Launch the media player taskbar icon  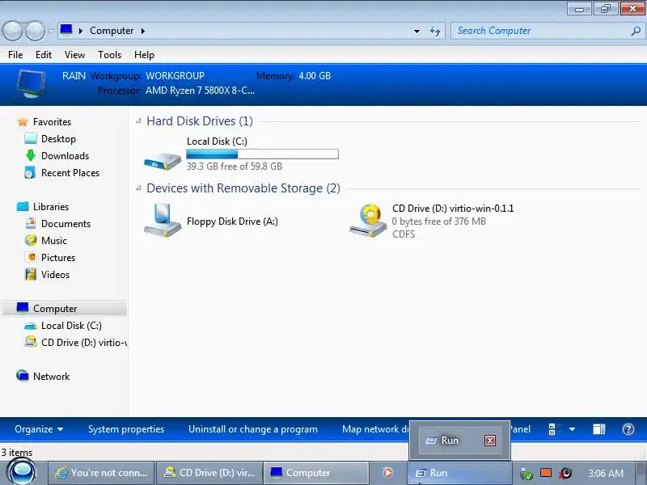coord(387,473)
